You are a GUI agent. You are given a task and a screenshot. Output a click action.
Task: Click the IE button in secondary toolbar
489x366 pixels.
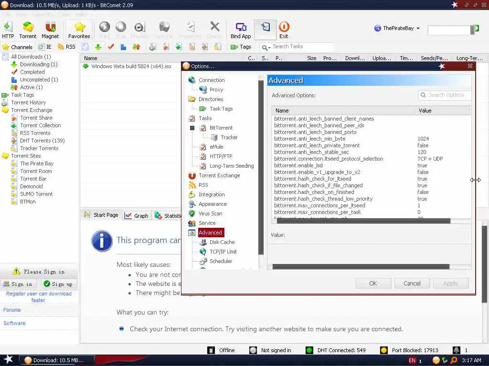click(x=45, y=47)
